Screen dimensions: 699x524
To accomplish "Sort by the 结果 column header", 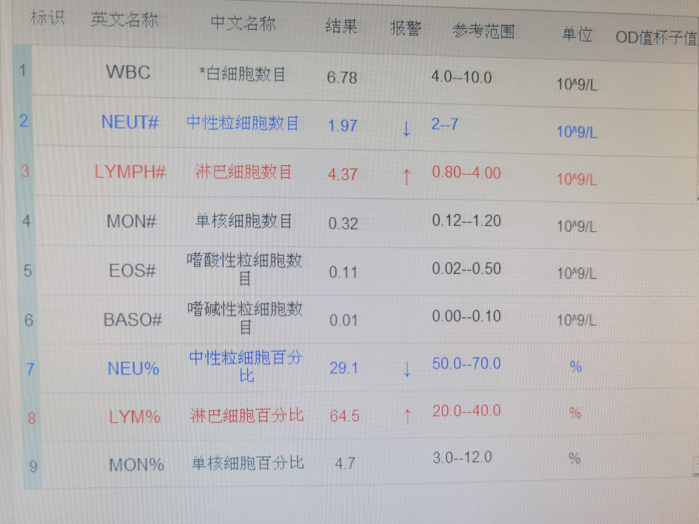I will [341, 26].
